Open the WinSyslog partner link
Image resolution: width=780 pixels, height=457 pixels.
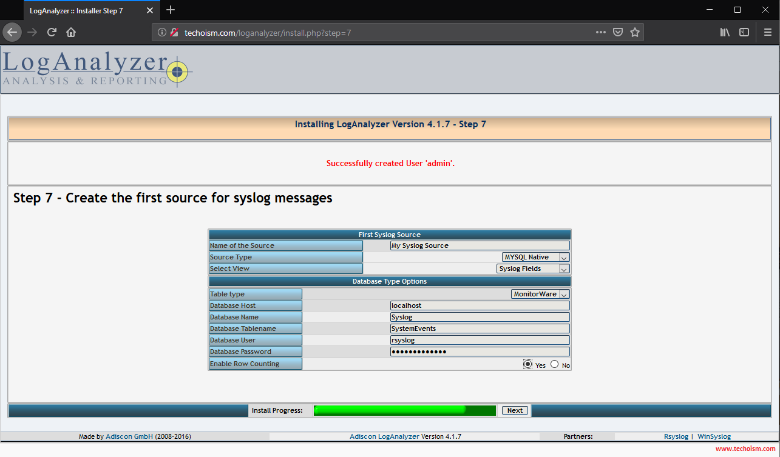click(x=714, y=436)
